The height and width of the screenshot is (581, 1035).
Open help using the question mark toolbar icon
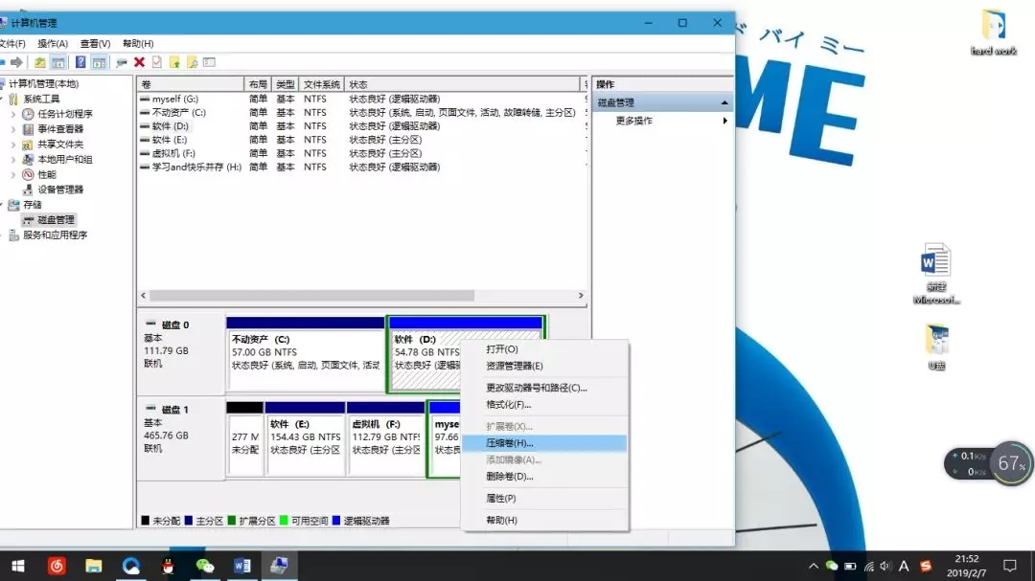point(80,62)
